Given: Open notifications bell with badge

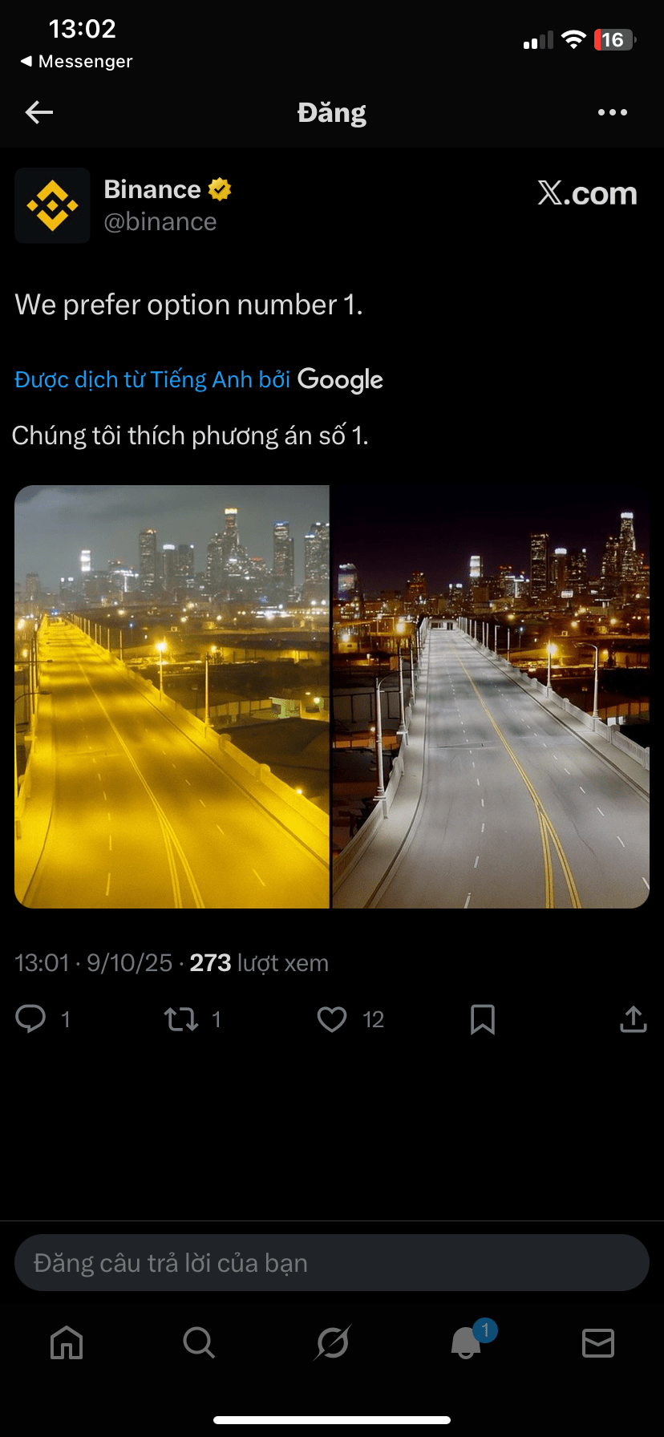Looking at the screenshot, I should tap(467, 1341).
